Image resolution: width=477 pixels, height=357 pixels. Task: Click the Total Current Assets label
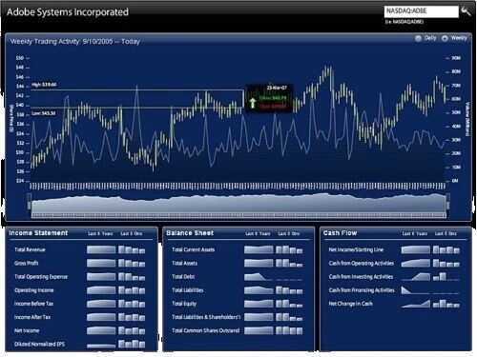193,249
